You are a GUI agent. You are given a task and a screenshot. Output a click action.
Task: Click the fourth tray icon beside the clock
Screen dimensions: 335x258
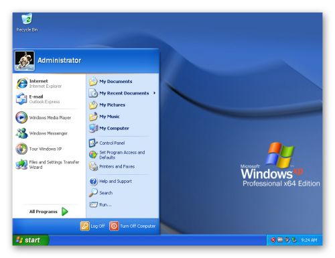(x=294, y=240)
